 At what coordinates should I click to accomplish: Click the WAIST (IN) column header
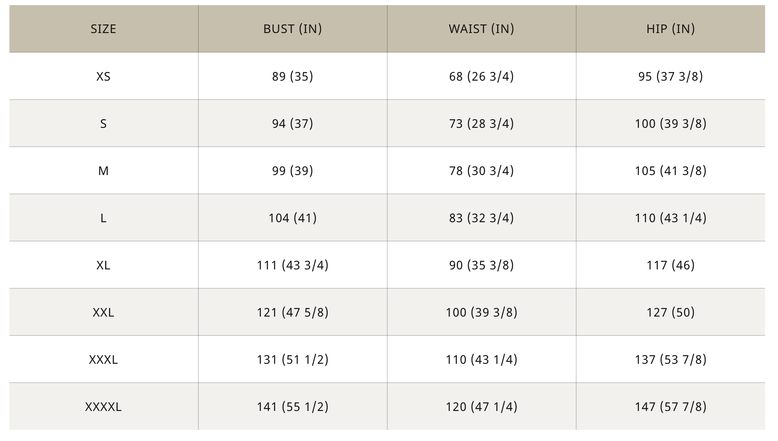481,29
